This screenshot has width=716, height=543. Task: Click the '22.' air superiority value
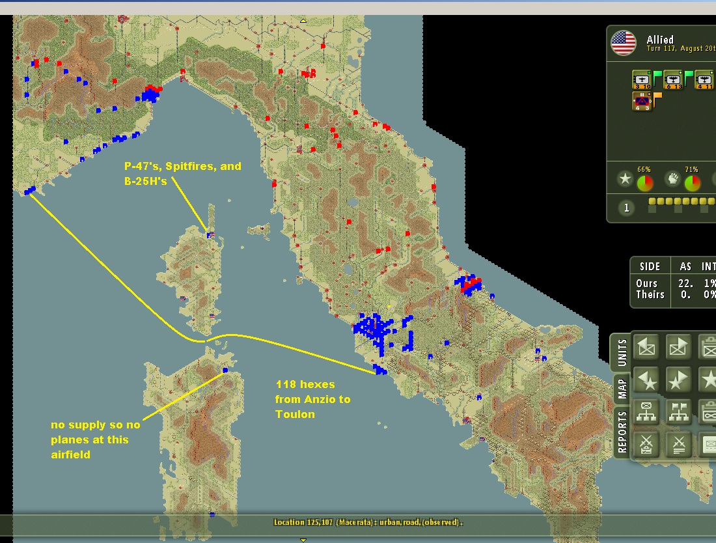686,284
